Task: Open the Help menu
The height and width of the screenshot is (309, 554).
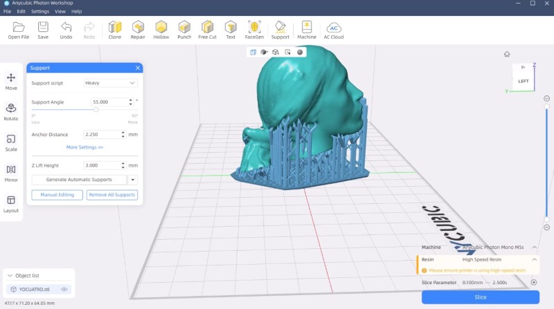Action: (x=76, y=11)
